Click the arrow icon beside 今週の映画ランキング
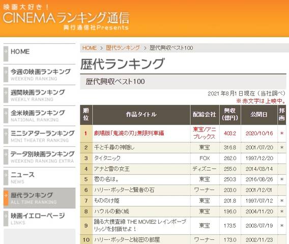 click(x=6, y=74)
